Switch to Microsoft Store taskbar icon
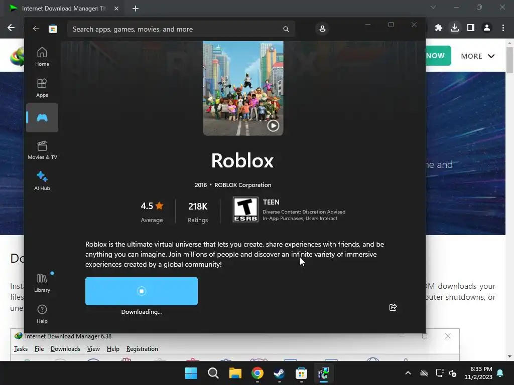The height and width of the screenshot is (385, 514). click(301, 373)
